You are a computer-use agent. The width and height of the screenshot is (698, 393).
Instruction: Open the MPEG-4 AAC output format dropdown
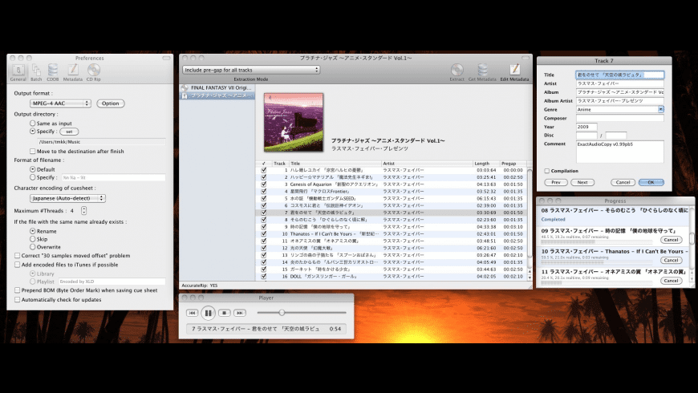tap(60, 103)
